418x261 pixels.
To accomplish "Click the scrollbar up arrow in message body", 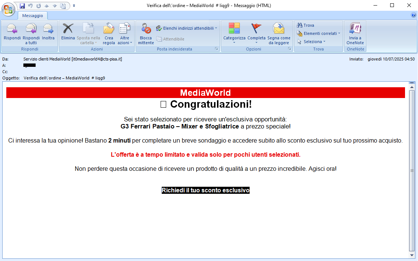I will (x=412, y=87).
